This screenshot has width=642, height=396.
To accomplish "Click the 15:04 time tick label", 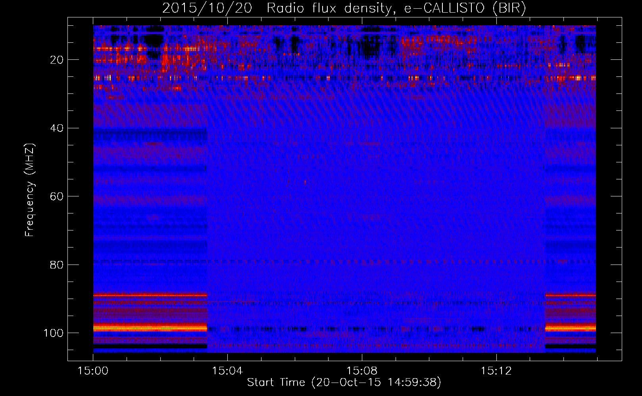I will click(227, 371).
